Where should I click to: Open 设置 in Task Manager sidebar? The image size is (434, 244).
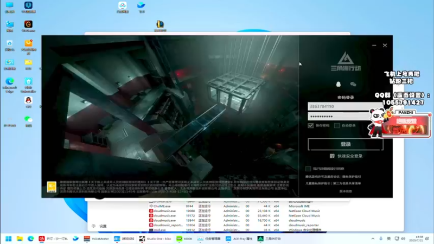99,226
